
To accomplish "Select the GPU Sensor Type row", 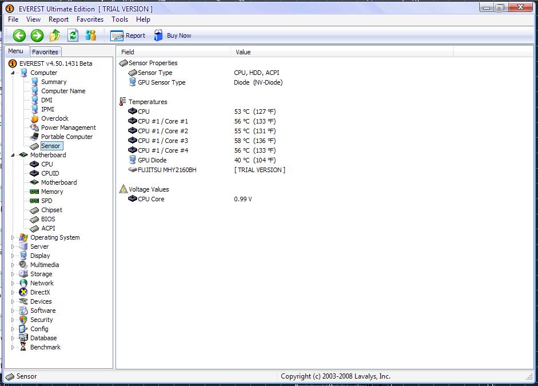I will (205, 82).
